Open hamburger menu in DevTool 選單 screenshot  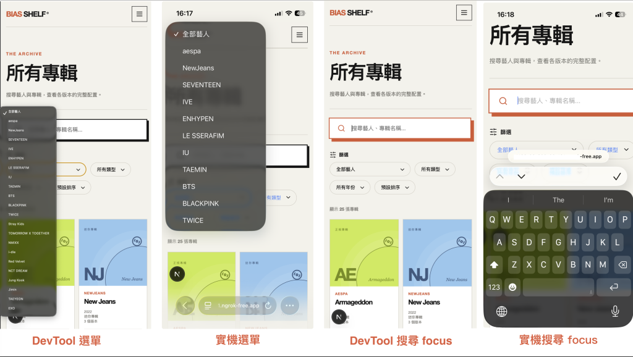pos(139,14)
